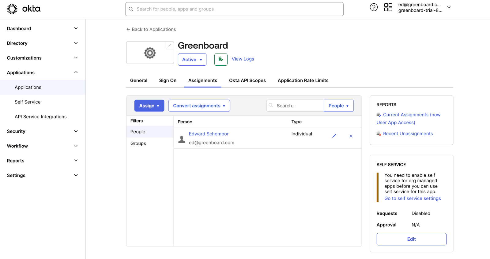Viewport: 490px width, 259px height.
Task: Click the magnifier icon in assignments search
Action: tap(271, 105)
